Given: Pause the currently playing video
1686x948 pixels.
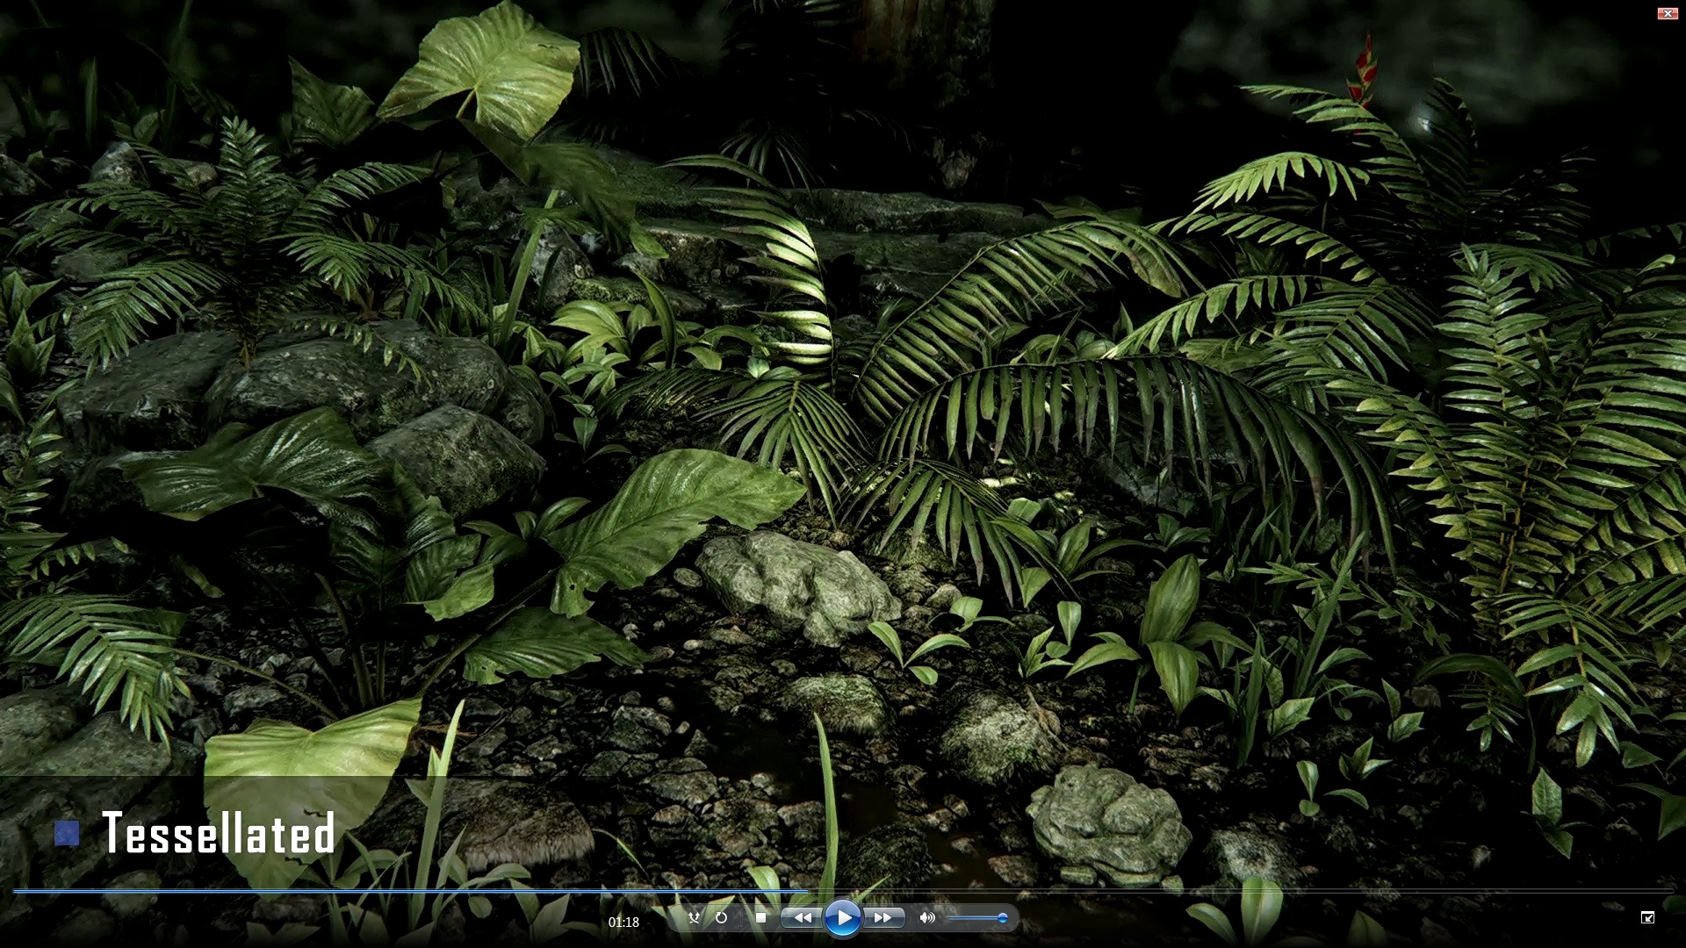Looking at the screenshot, I should coord(843,917).
